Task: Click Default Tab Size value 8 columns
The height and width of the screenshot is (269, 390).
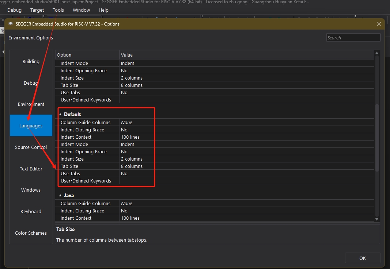Action: (x=132, y=166)
